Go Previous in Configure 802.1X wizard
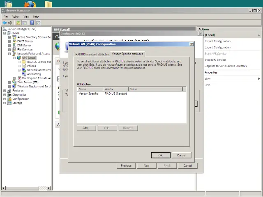Image resolution: width=263 pixels, height=197 pixels. [126, 166]
